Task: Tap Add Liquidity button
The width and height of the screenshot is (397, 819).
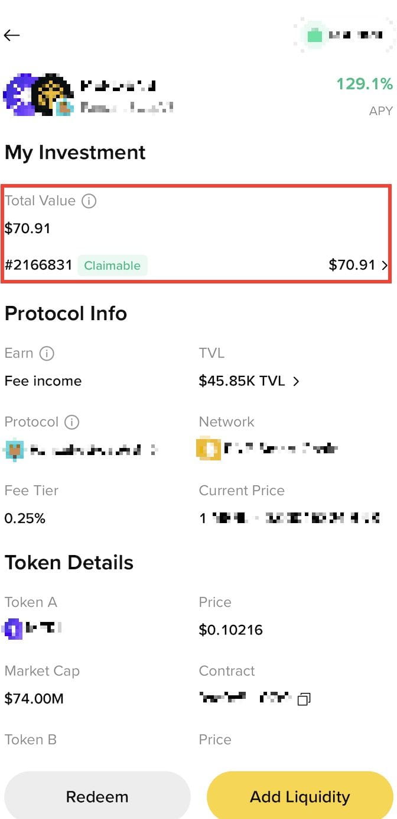Action: click(x=300, y=796)
